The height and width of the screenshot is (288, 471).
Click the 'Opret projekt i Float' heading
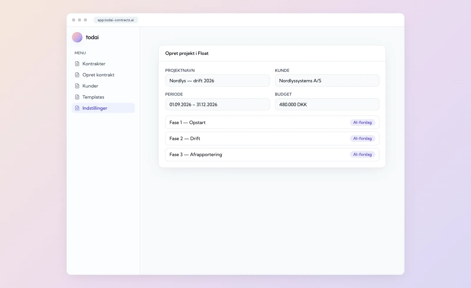pos(187,53)
